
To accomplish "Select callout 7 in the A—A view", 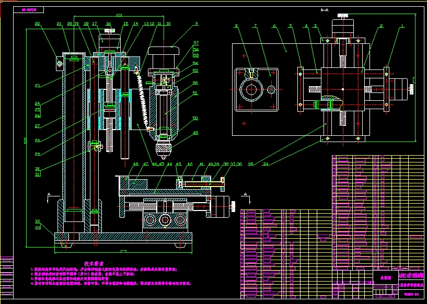I will click(x=255, y=26).
